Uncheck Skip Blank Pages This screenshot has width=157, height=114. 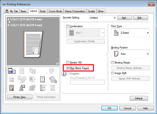coord(68,68)
